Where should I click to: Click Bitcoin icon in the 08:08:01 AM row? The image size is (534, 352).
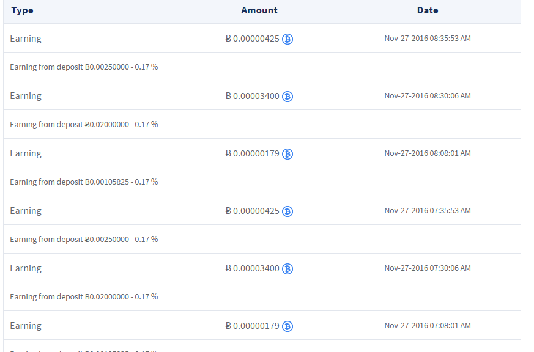pyautogui.click(x=287, y=154)
